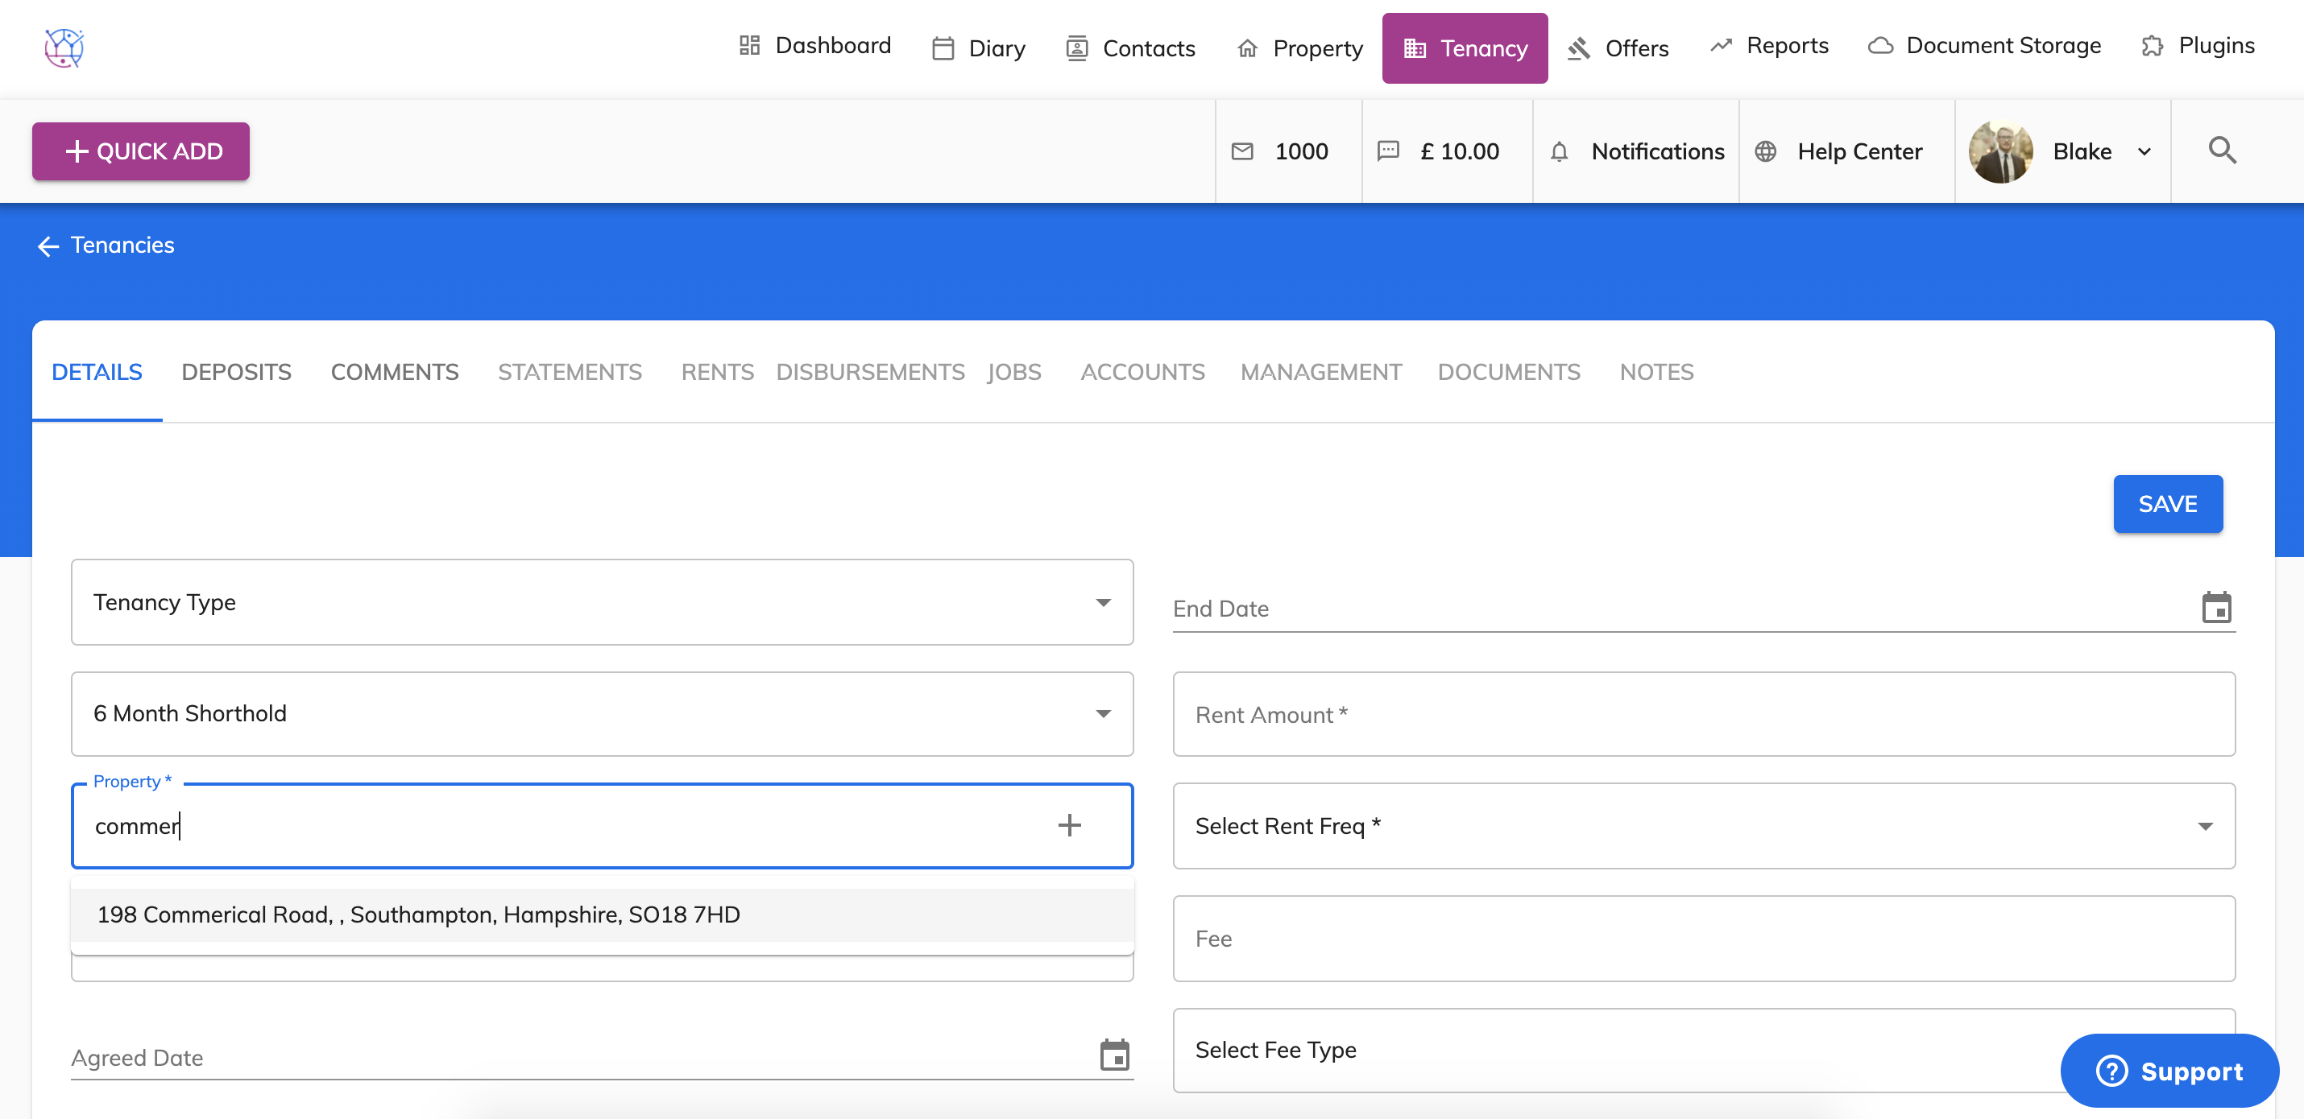Open the Agreed Date calendar icon

tap(1113, 1055)
